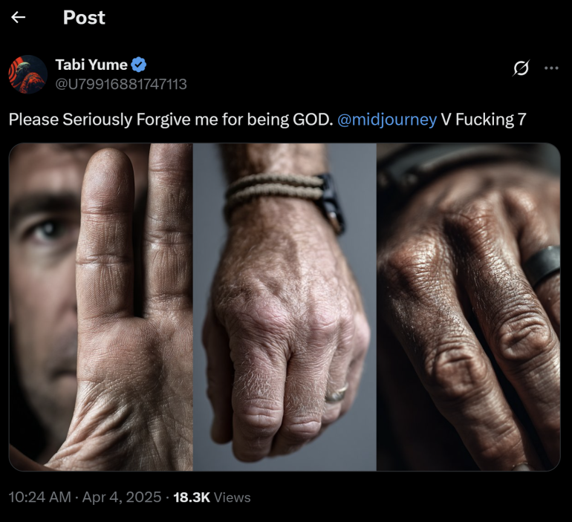This screenshot has width=572, height=522.
Task: Open the @midjourney mention
Action: (387, 119)
